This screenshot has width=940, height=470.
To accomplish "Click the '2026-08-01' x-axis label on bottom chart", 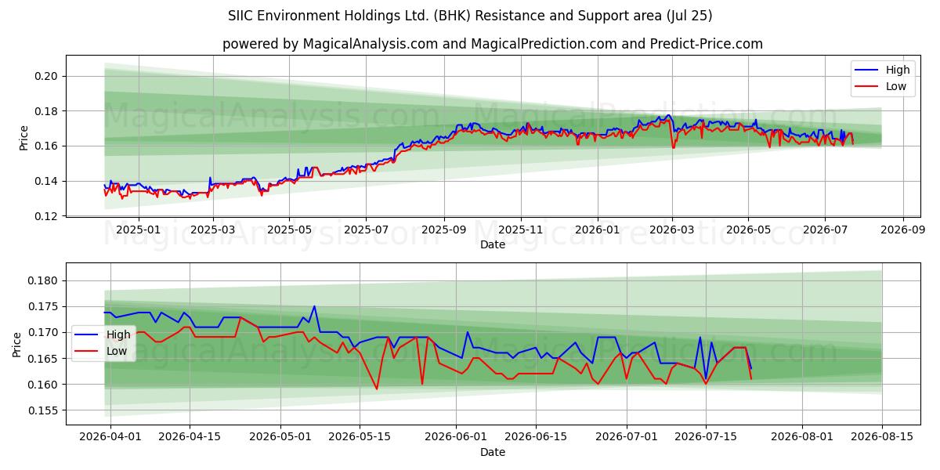I will 802,438.
